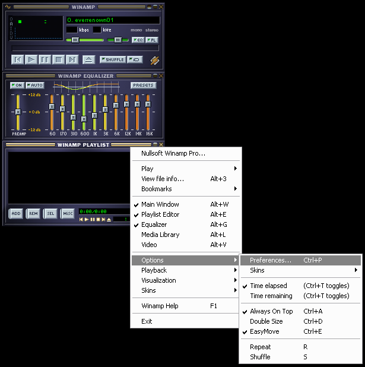Click playlist SEL button
The height and width of the screenshot is (367, 365).
tap(50, 213)
